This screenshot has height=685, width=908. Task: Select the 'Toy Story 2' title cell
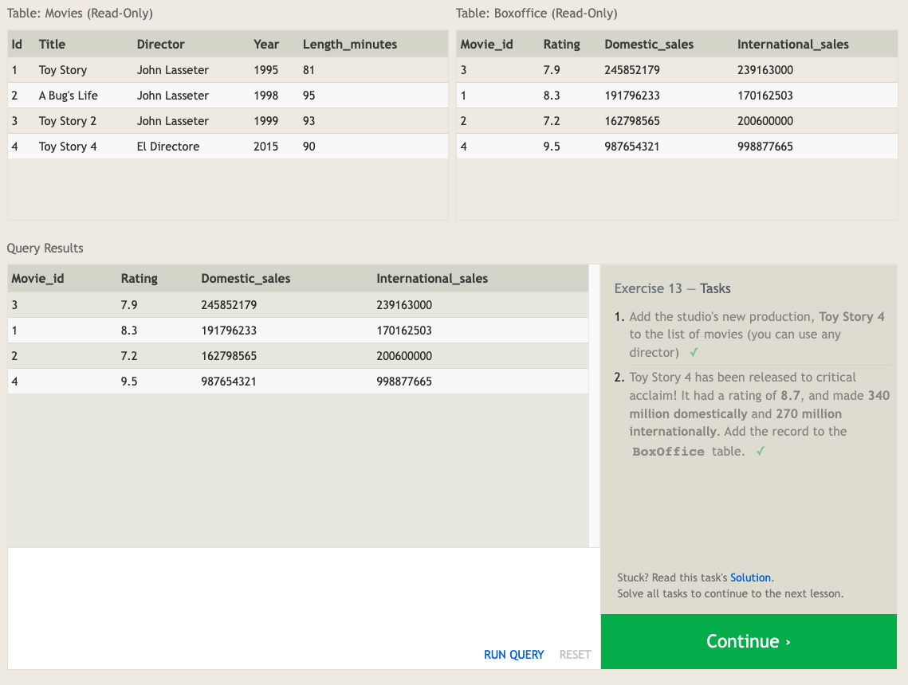68,121
